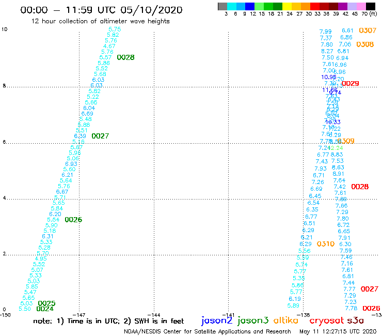
Task: Click the 8.91 wave height value
Action: tap(339, 174)
